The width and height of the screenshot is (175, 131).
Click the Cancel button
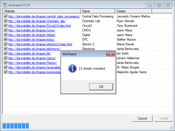tap(142, 118)
